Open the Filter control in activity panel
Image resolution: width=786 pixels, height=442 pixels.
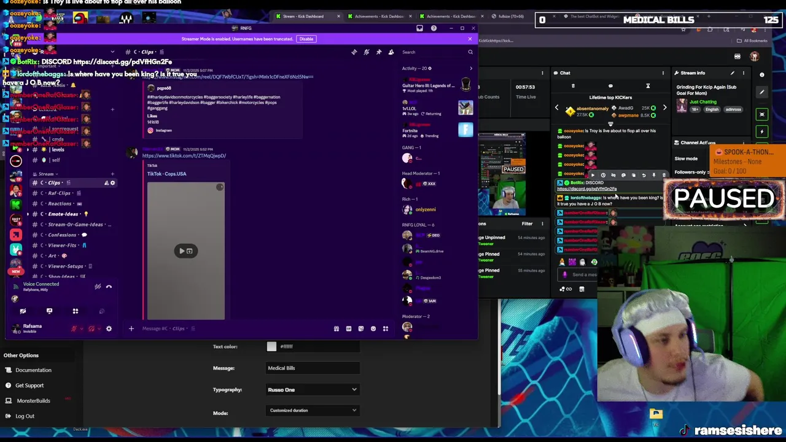click(x=527, y=224)
